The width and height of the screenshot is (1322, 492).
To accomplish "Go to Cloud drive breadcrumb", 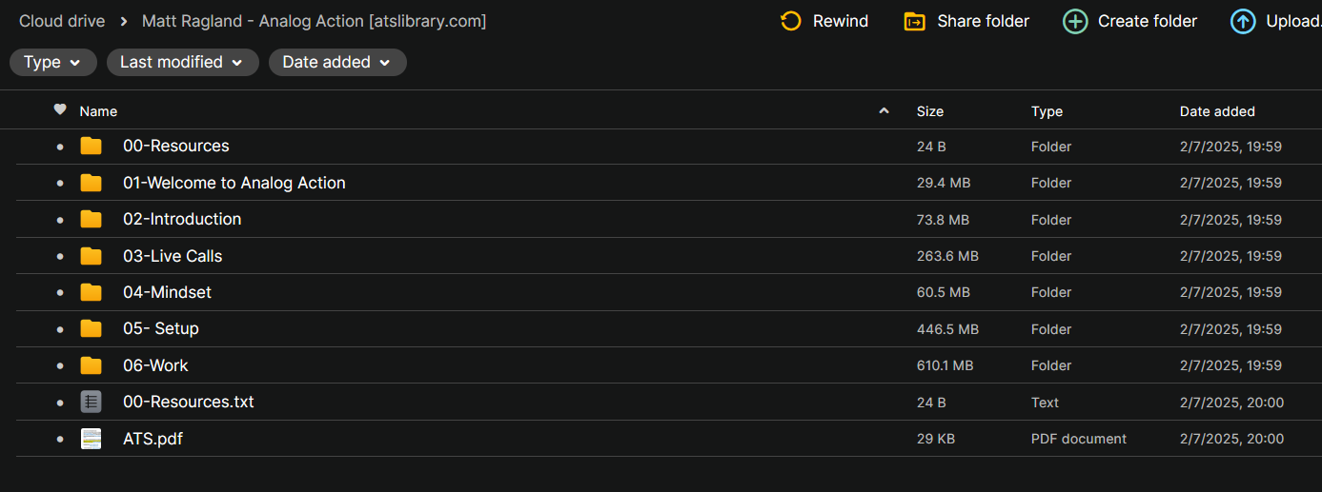I will coord(62,21).
